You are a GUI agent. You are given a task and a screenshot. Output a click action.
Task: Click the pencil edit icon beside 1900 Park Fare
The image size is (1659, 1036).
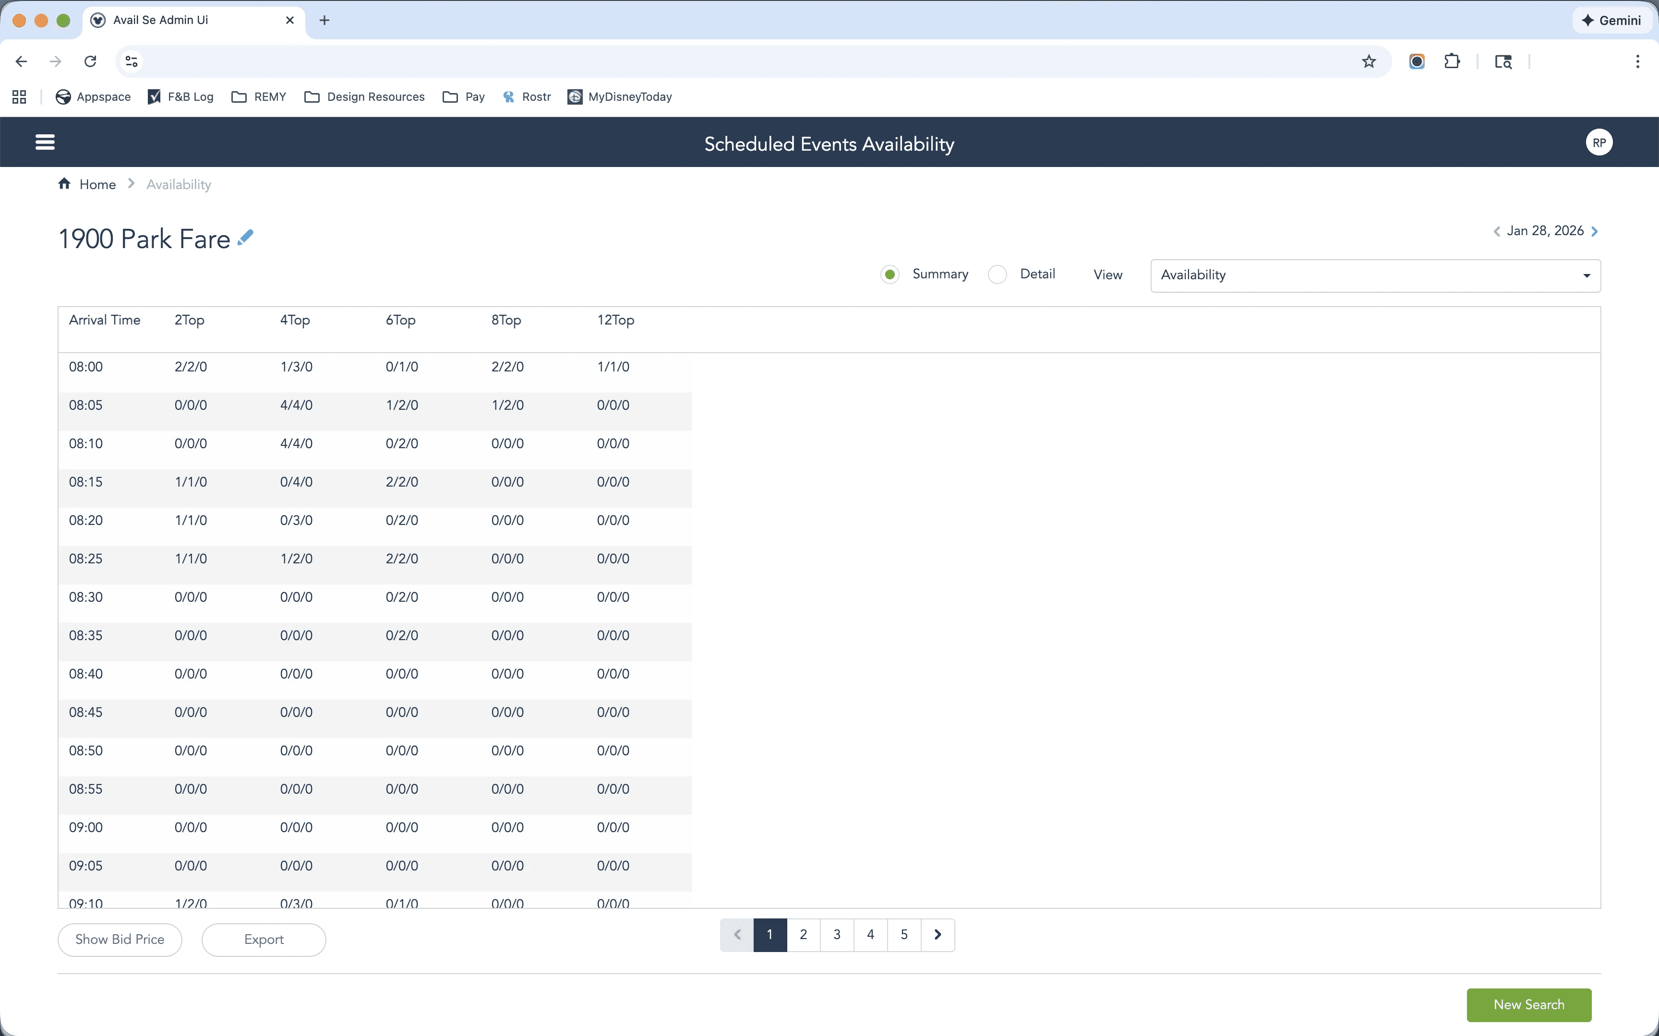tap(245, 238)
